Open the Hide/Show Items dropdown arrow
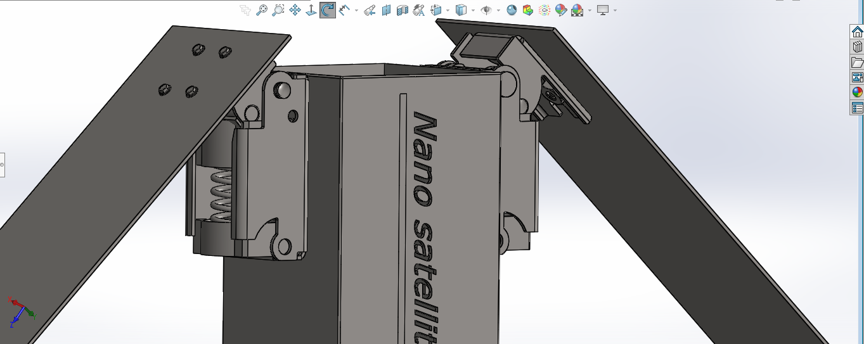864x344 pixels. click(x=499, y=11)
